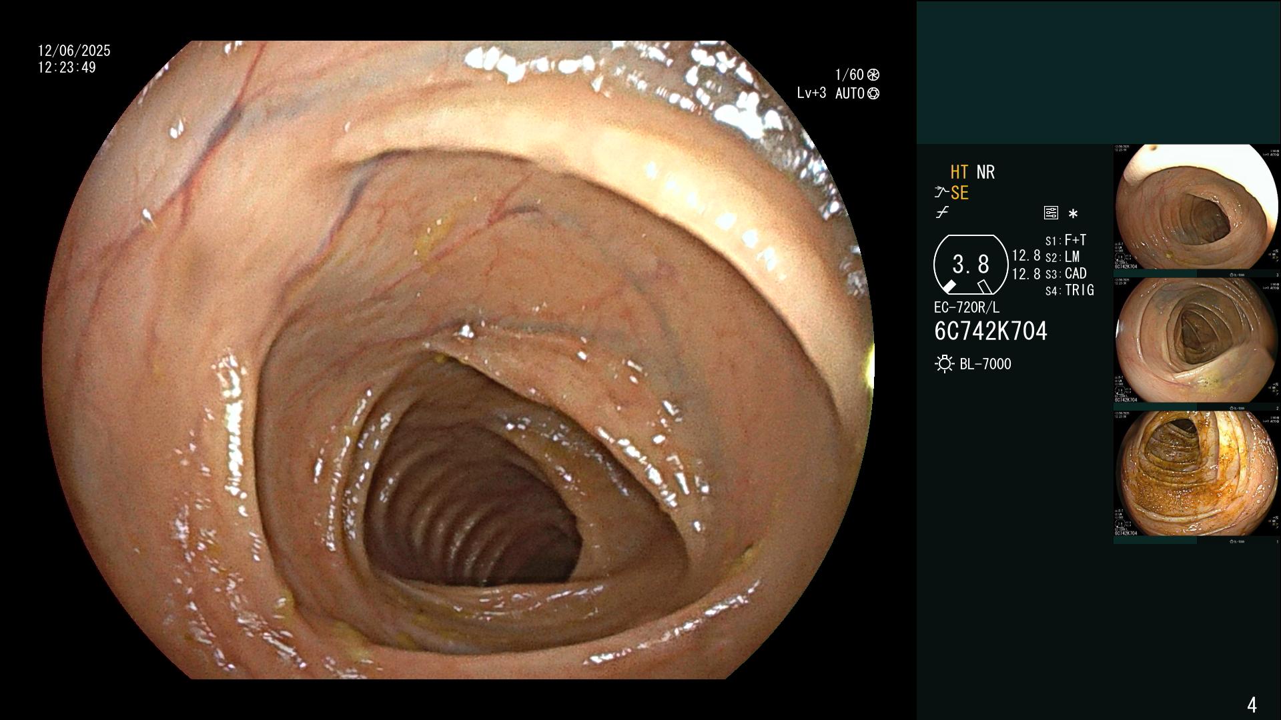Click the scope diameter gauge showing 3.8

(x=971, y=265)
